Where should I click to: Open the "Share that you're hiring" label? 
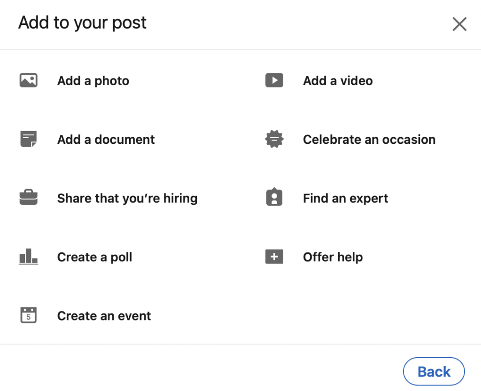[x=127, y=198]
